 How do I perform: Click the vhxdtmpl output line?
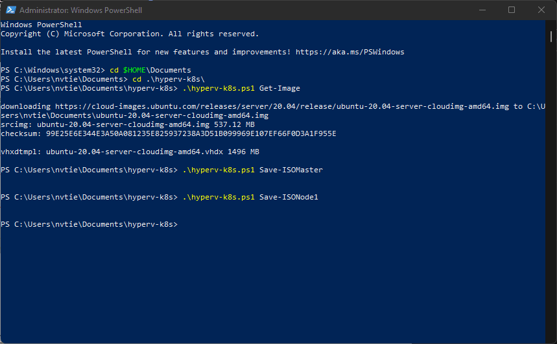pyautogui.click(x=130, y=152)
